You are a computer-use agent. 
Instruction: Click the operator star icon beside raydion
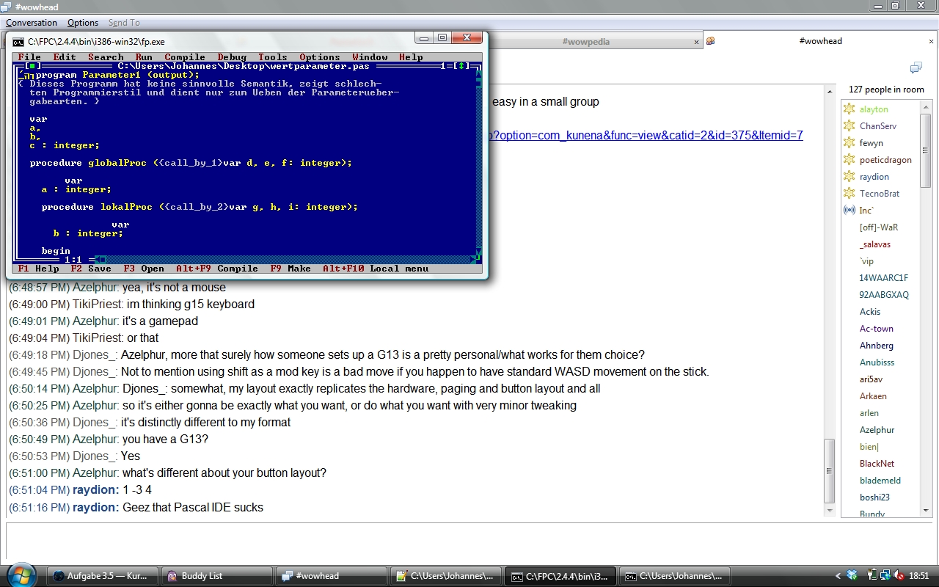pos(849,177)
